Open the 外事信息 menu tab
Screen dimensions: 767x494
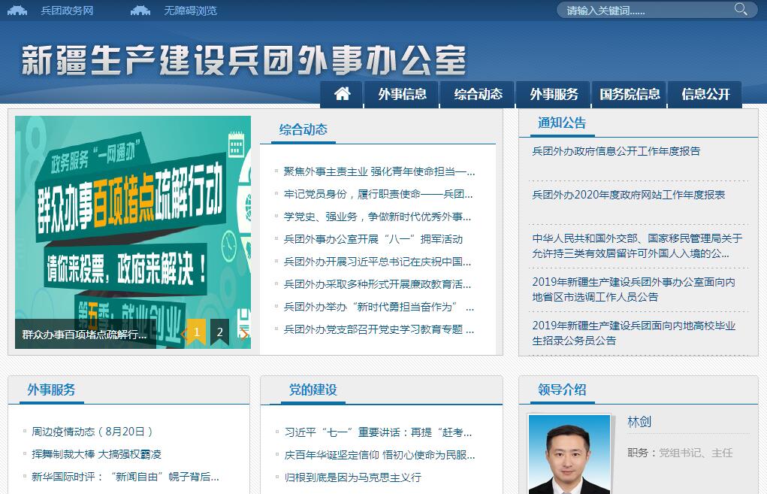click(402, 94)
